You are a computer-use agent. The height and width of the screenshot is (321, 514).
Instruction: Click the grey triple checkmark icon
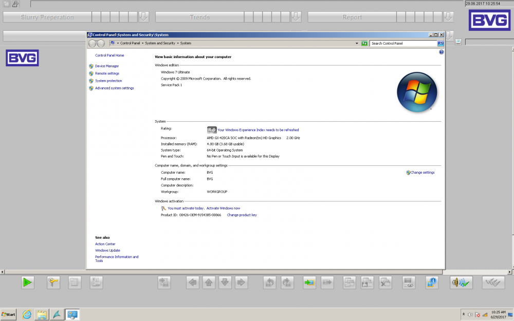493,282
